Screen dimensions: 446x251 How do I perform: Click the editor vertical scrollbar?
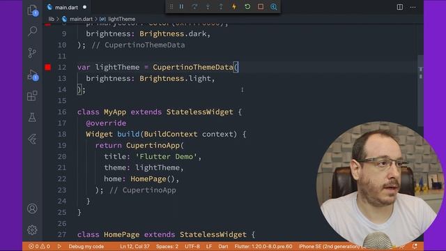point(421,91)
